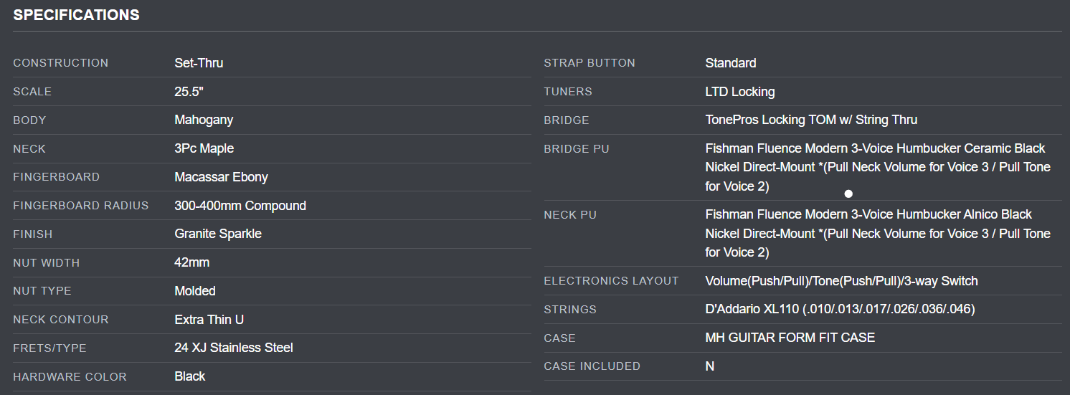The width and height of the screenshot is (1070, 395).
Task: Select the D'Addario XL110 strings value
Action: click(x=840, y=309)
